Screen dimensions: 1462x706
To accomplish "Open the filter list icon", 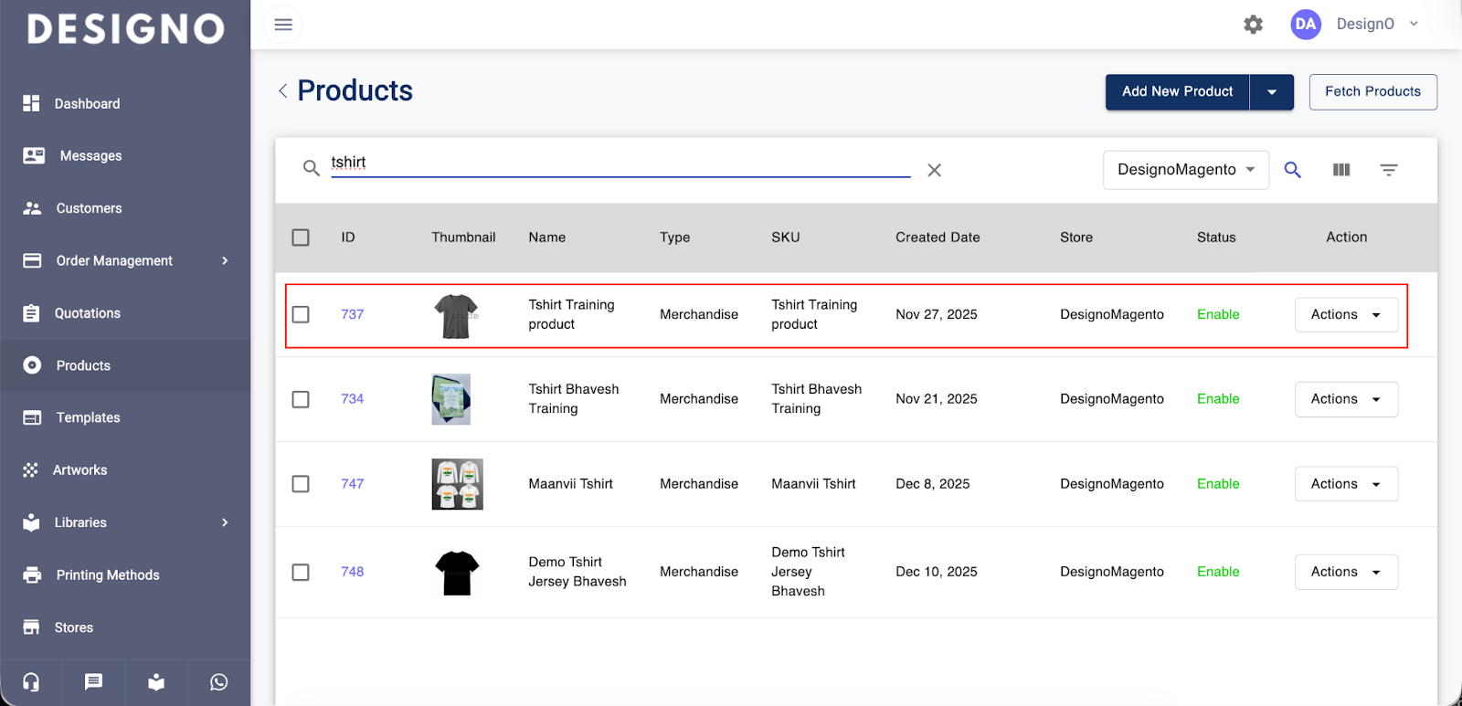I will point(1388,170).
